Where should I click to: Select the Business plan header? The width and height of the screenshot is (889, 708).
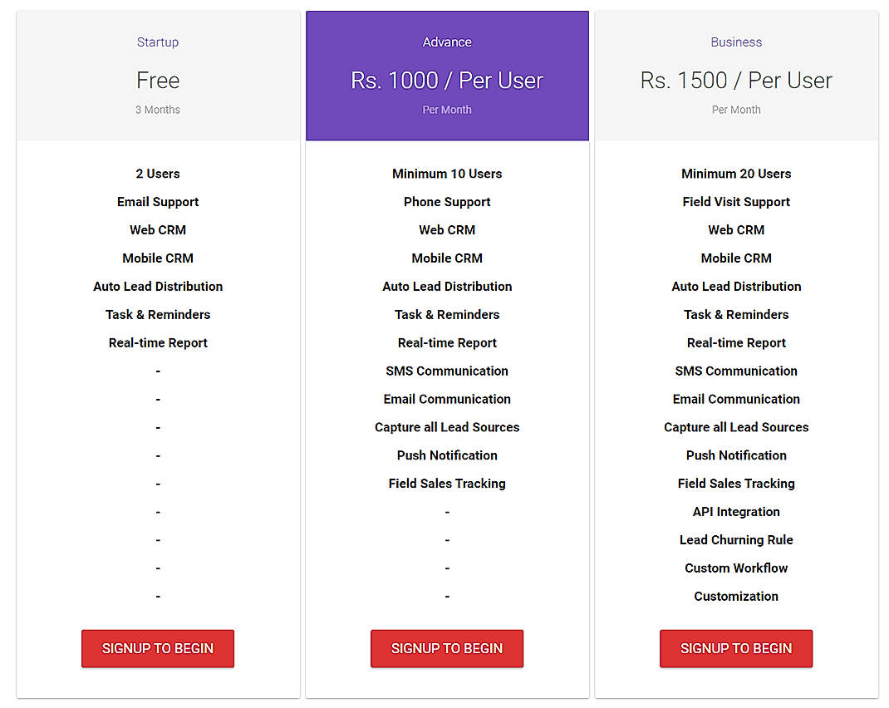point(736,42)
